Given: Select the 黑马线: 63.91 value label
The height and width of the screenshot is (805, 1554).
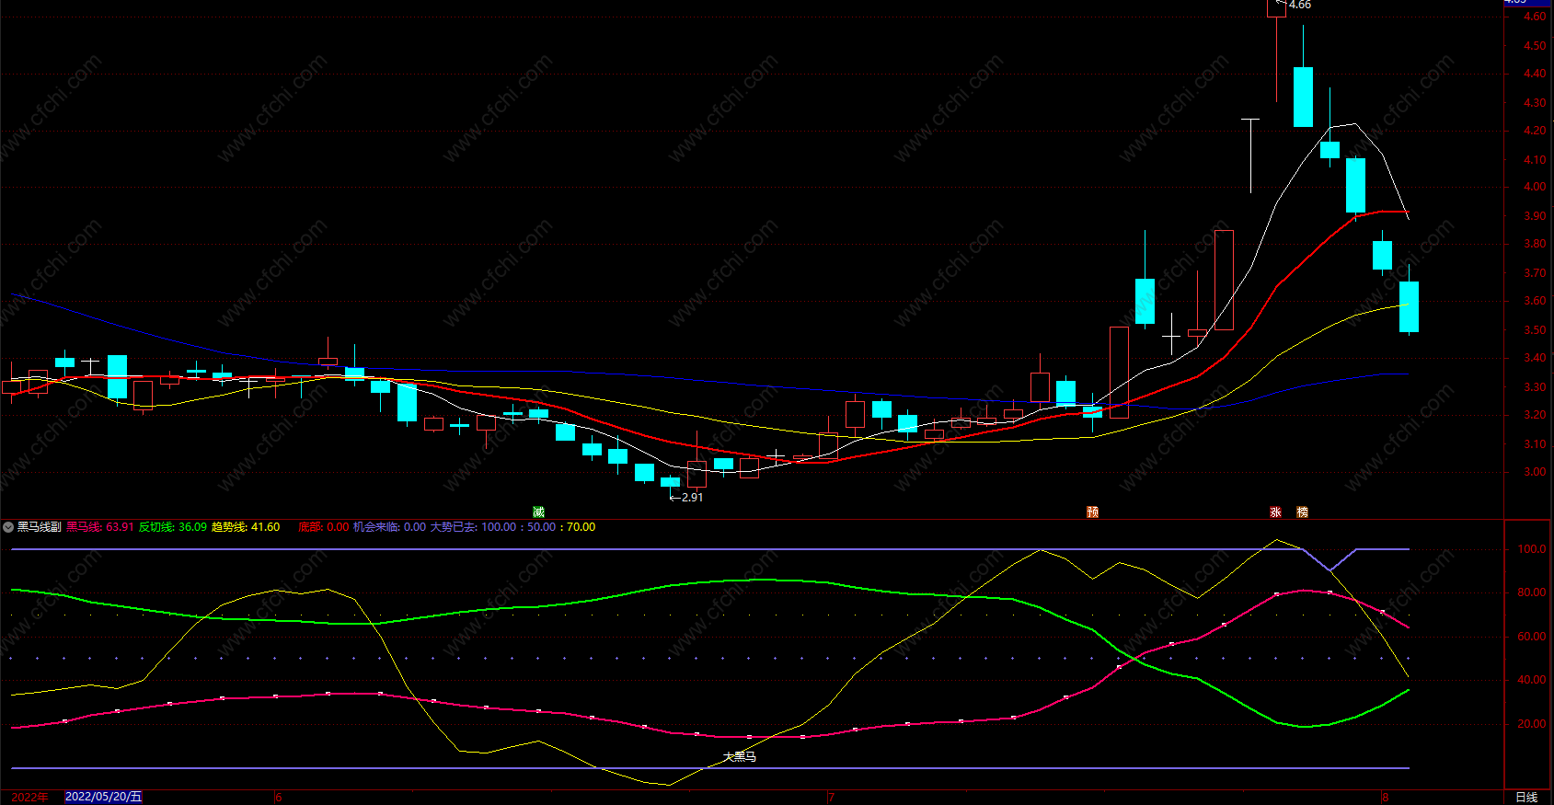Looking at the screenshot, I should click(100, 527).
